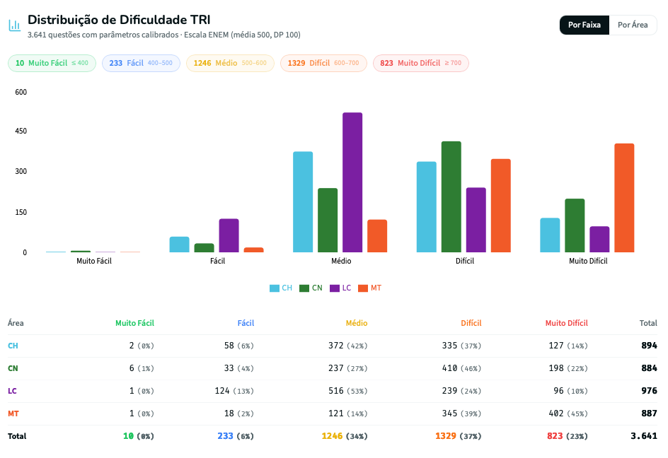
Task: Click the Médio axis label under chart
Action: [341, 261]
